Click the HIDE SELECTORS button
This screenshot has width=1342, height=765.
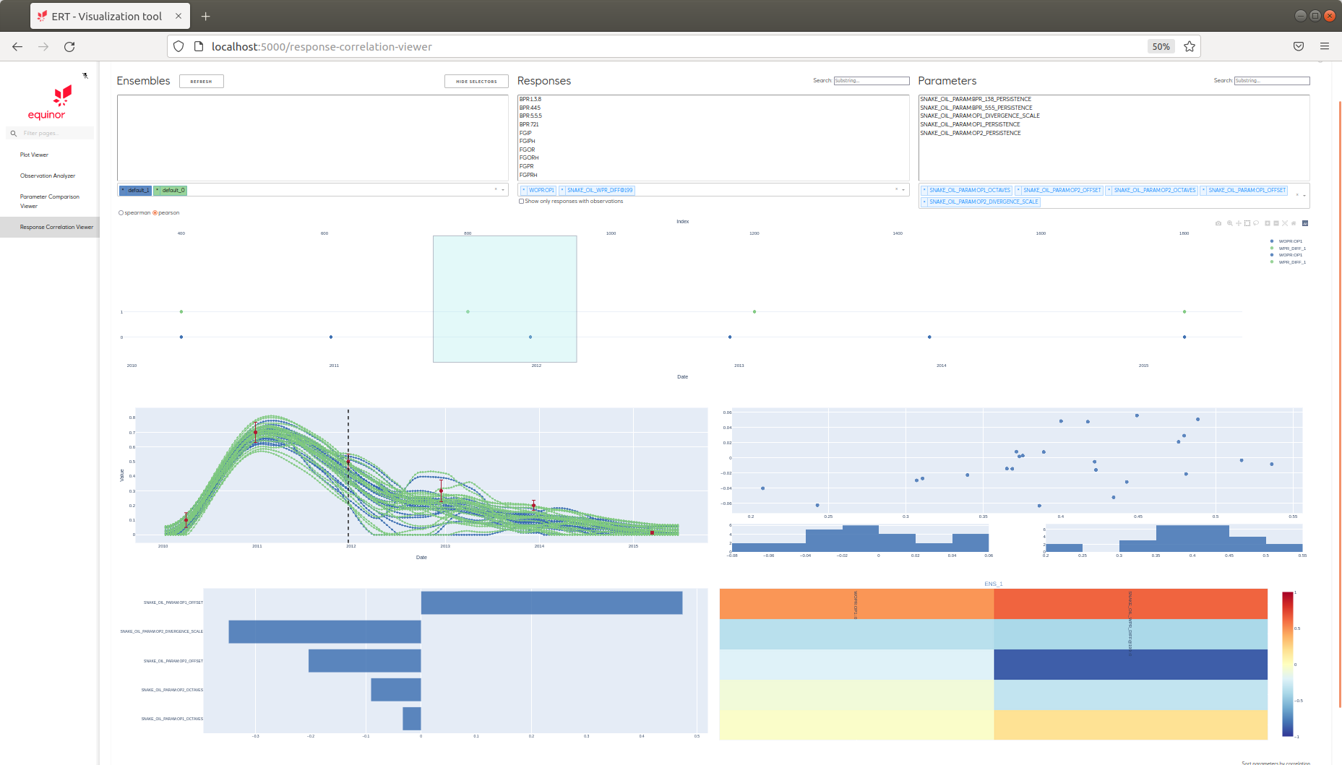[476, 81]
